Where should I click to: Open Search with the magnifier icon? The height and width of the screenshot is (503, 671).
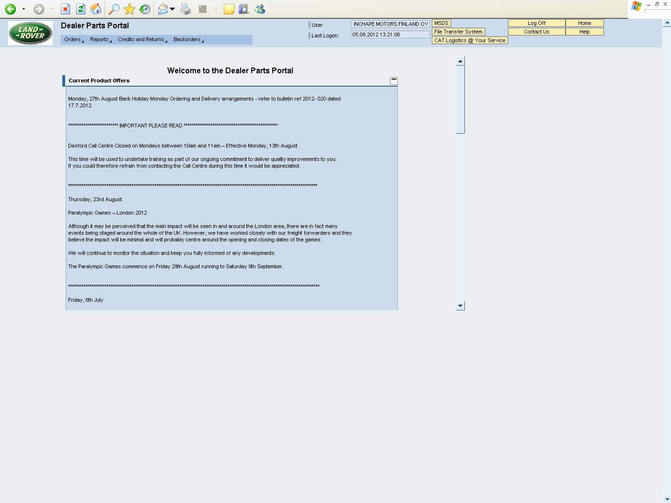click(x=114, y=9)
